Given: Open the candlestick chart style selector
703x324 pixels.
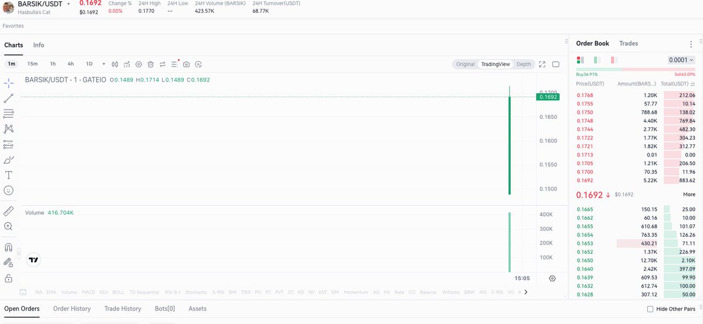Looking at the screenshot, I should [115, 64].
